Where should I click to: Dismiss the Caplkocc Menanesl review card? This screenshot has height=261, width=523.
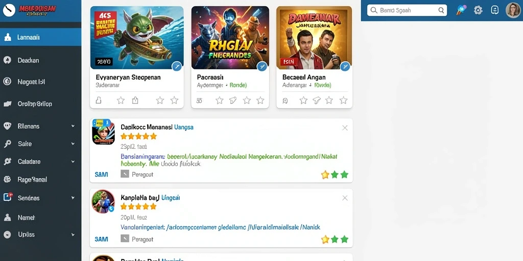345,128
